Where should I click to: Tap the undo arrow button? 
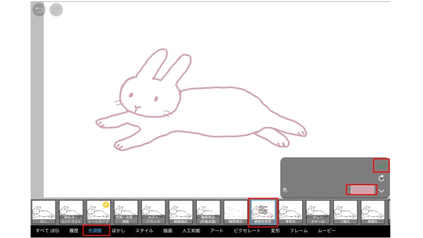click(39, 10)
